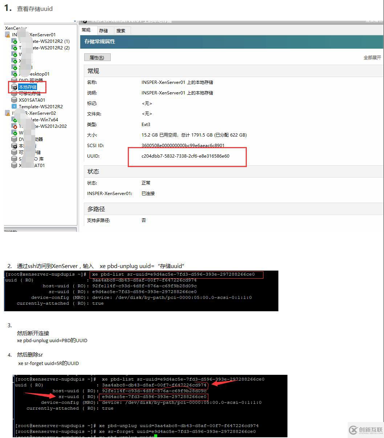Click the 说明 value text
The image size is (384, 438).
[x=177, y=93]
